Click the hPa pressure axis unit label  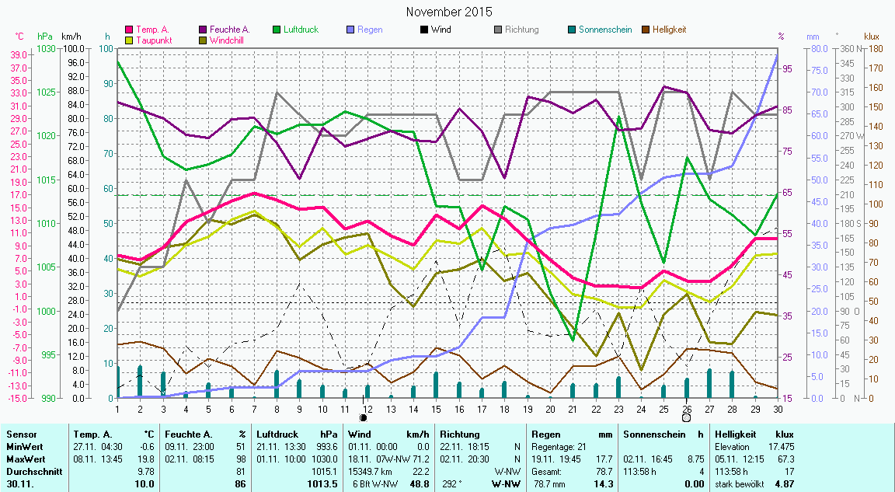pos(45,37)
